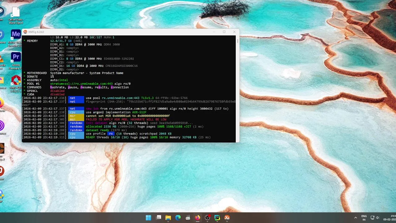The height and width of the screenshot is (223, 396).
Task: Click the 'init dataset algo rx/0' log line
Action: [107, 123]
